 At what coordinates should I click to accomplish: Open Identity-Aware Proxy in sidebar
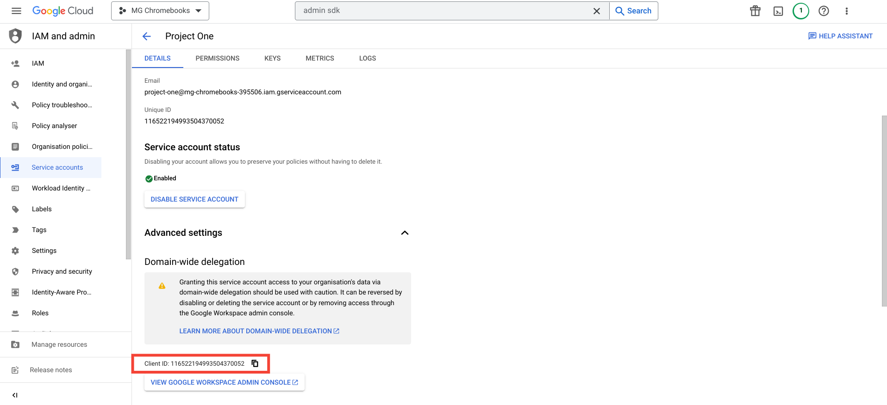[51, 292]
